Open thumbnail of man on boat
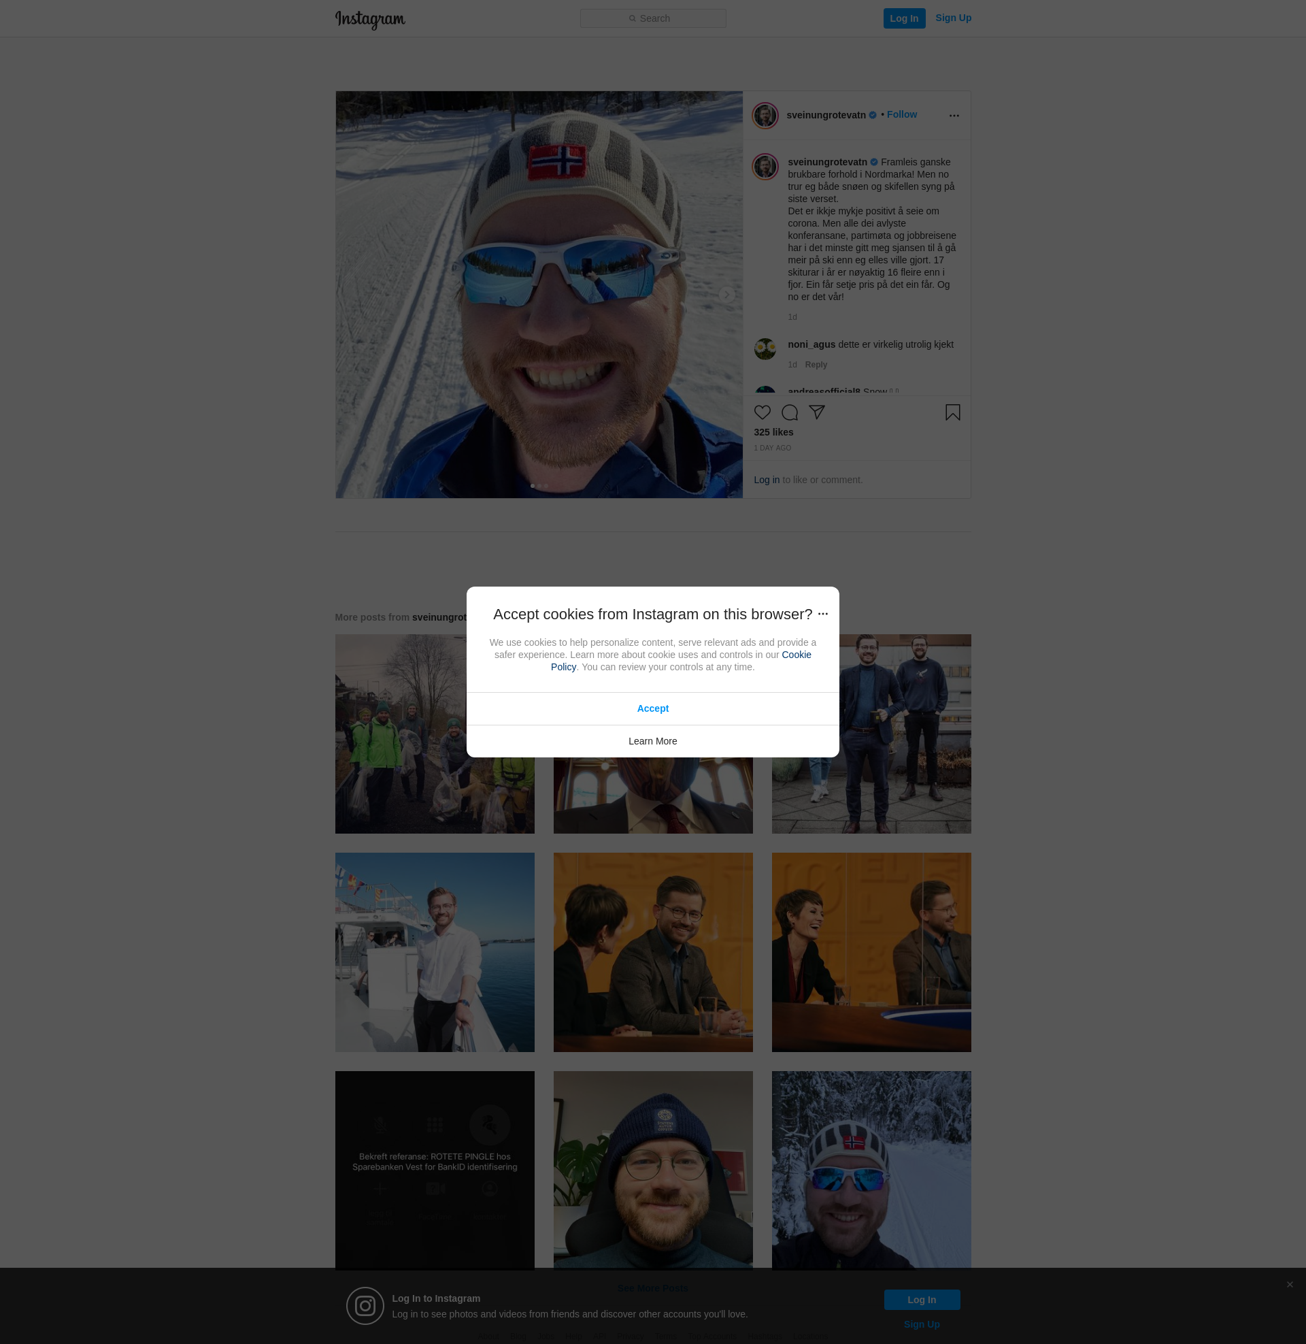The width and height of the screenshot is (1306, 1344). 434,952
